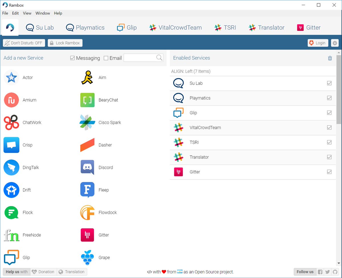Click the vertical scrollbar thumb
Viewport: 342px width, 278px height.
click(x=339, y=90)
